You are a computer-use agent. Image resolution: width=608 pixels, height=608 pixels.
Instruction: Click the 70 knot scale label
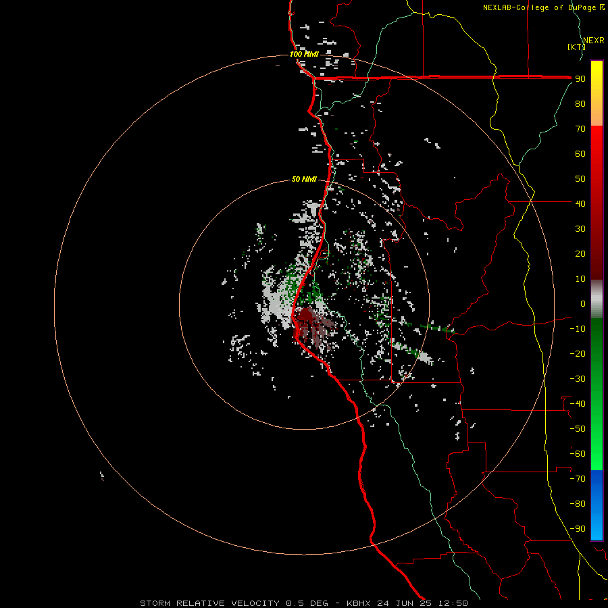click(x=580, y=129)
